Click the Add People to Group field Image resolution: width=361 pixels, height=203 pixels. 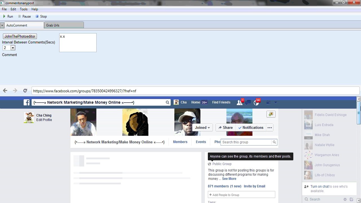[241, 195]
